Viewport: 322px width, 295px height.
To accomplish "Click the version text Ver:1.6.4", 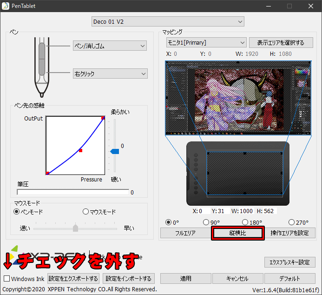I will click(x=286, y=290).
